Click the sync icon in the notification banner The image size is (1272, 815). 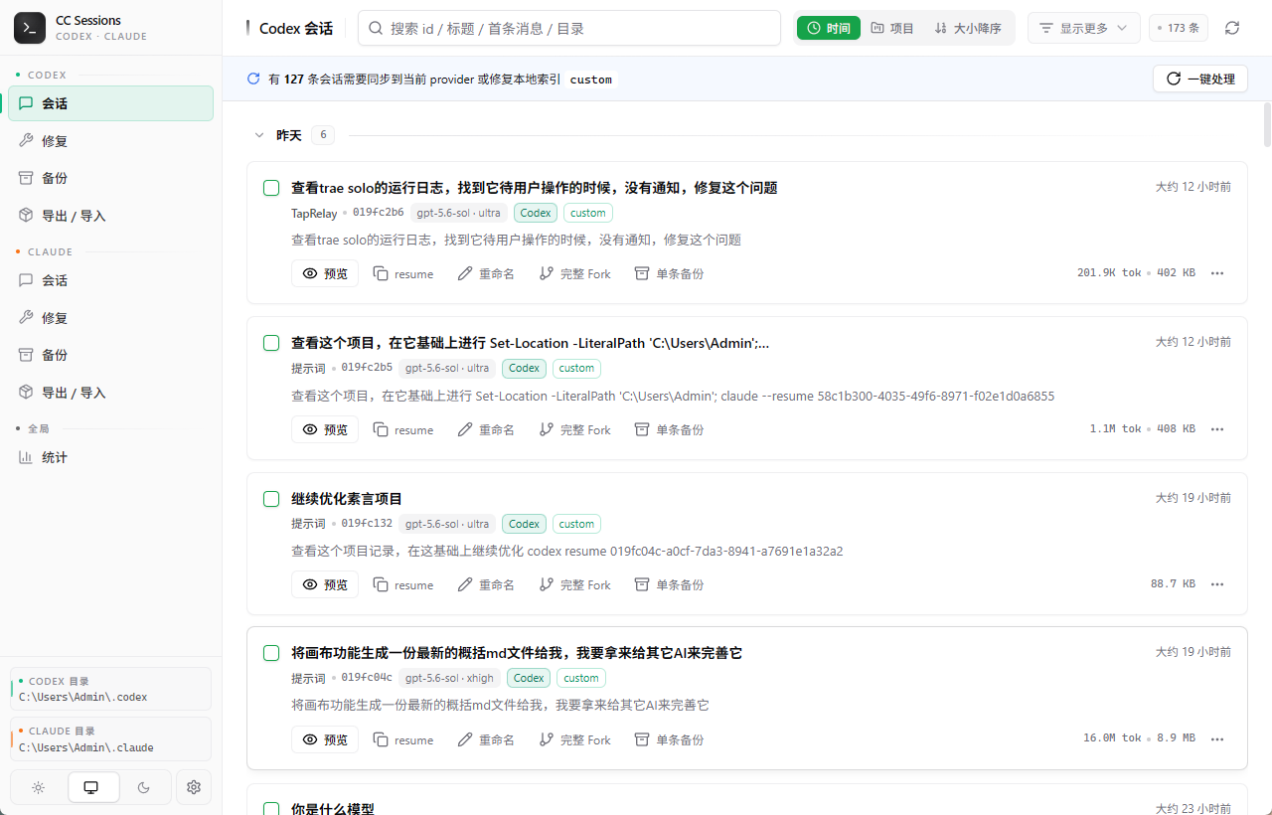253,79
